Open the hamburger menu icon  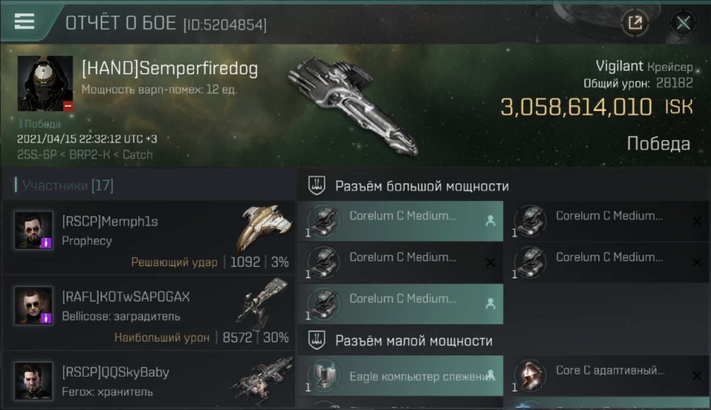point(24,22)
